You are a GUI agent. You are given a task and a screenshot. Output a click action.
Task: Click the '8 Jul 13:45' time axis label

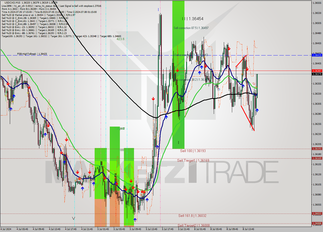pos(249,229)
